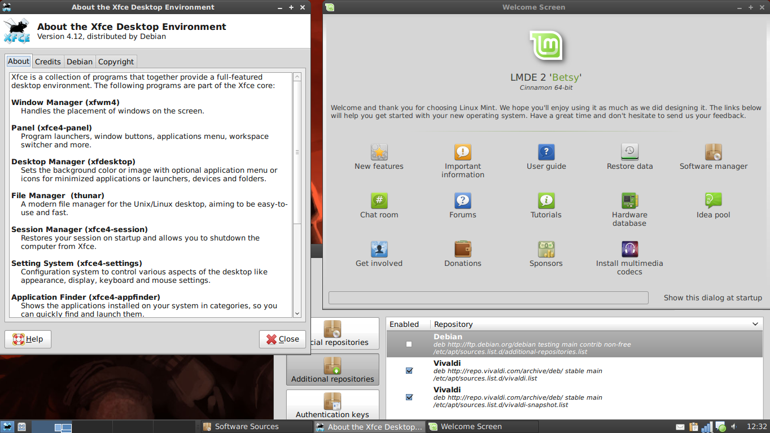
Task: Click the Close button in Xfce About dialog
Action: (x=282, y=339)
